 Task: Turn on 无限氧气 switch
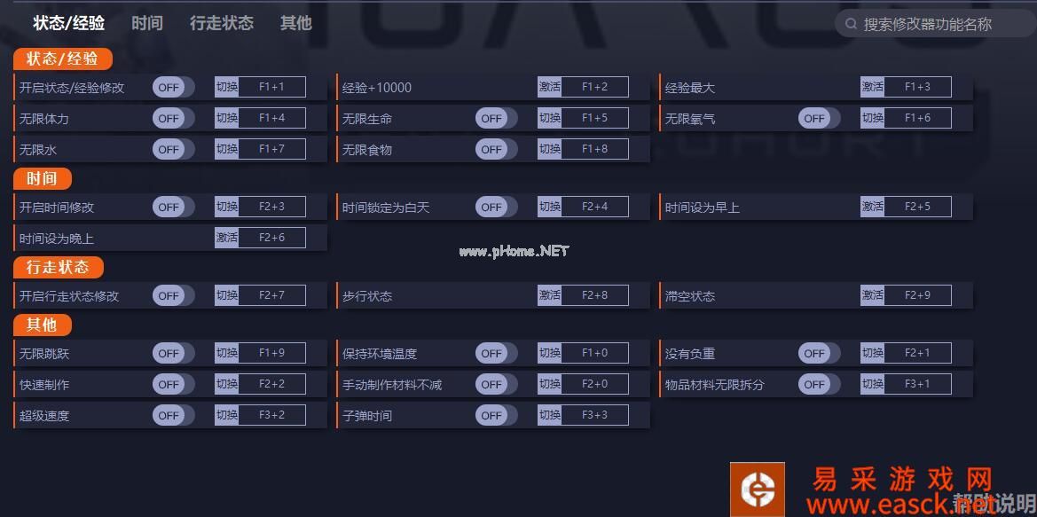click(819, 118)
